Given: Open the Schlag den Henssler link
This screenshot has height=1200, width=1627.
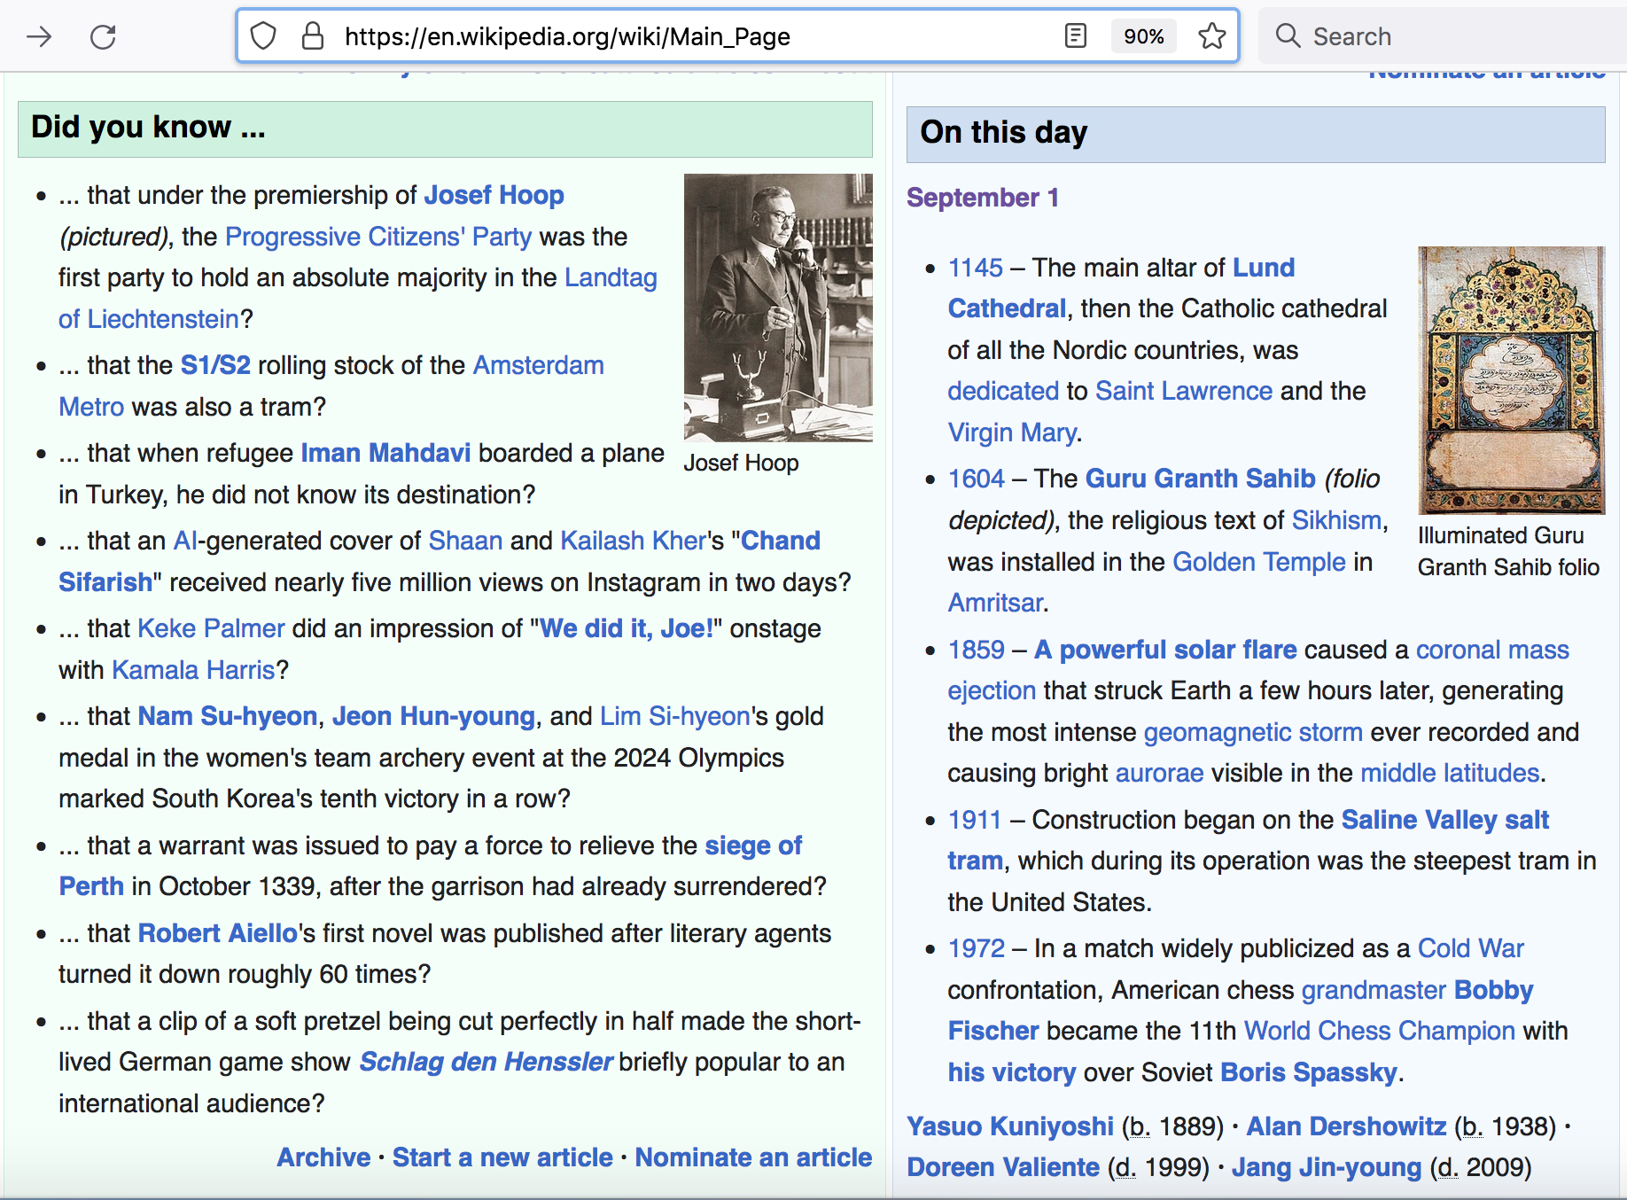Looking at the screenshot, I should click(x=486, y=1062).
